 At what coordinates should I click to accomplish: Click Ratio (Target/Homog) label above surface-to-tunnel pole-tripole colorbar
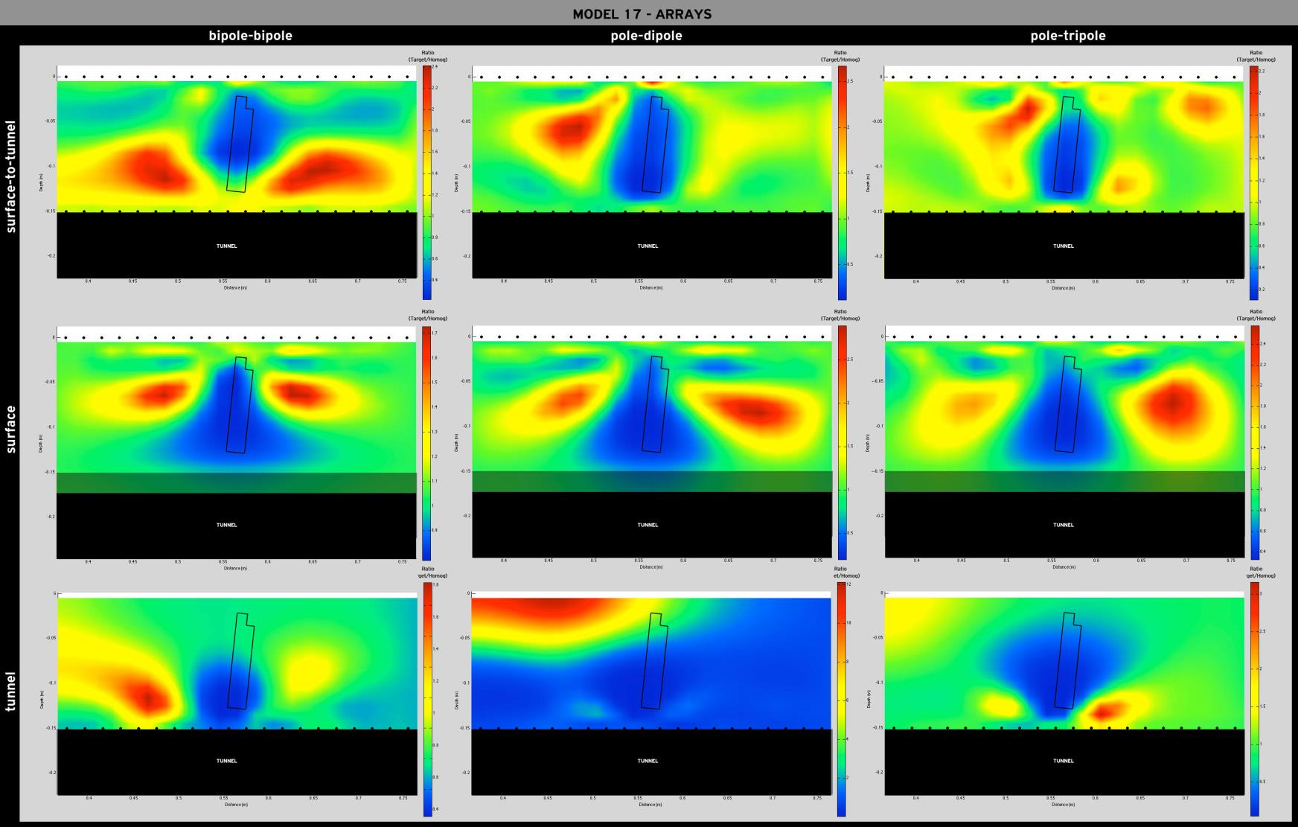[x=1256, y=56]
